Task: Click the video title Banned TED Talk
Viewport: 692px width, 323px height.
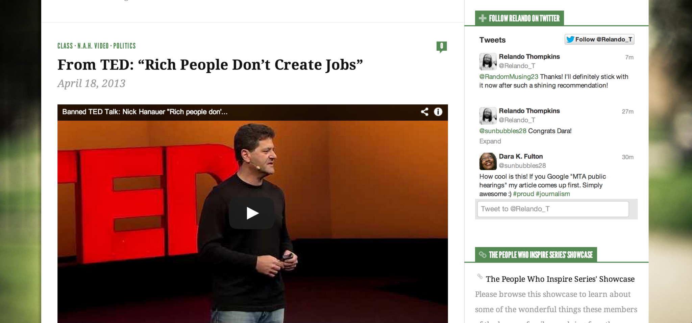Action: coord(145,112)
